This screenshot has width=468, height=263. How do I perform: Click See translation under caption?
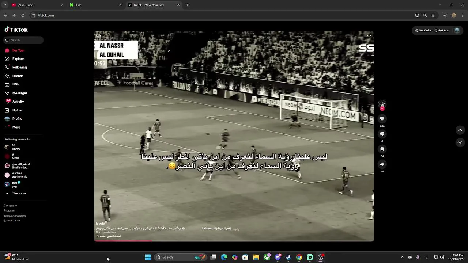106,232
